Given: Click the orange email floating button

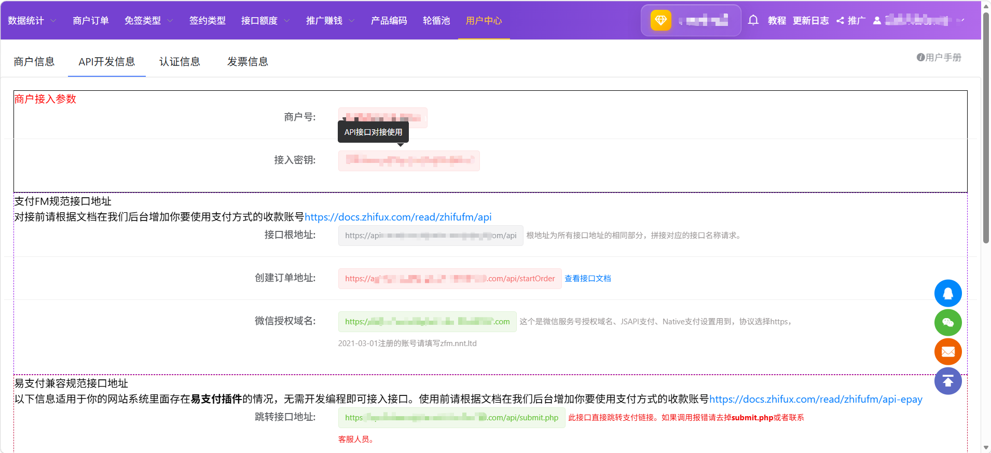Looking at the screenshot, I should point(948,352).
